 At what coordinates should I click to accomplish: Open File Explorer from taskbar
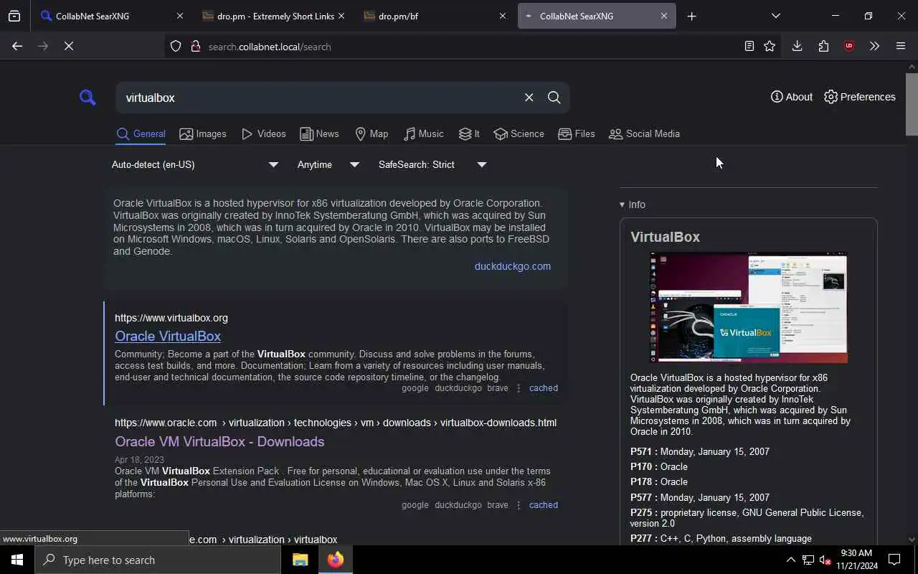(x=300, y=560)
